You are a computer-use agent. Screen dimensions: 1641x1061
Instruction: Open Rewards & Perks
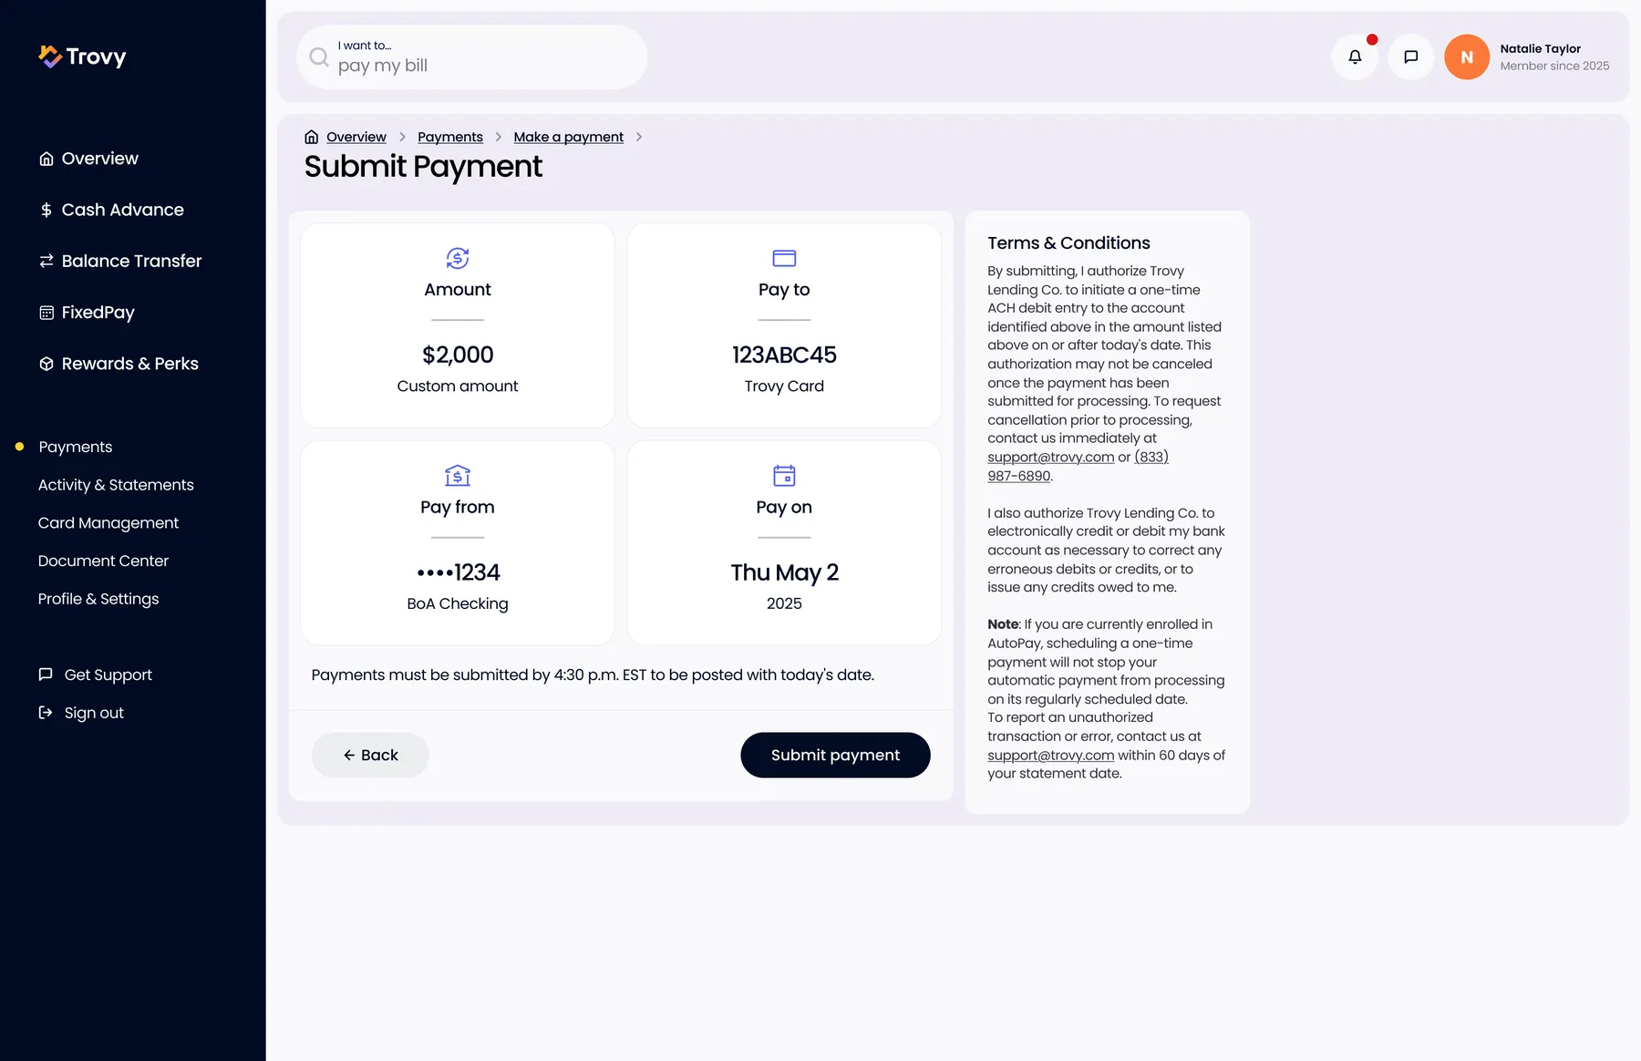click(x=119, y=364)
